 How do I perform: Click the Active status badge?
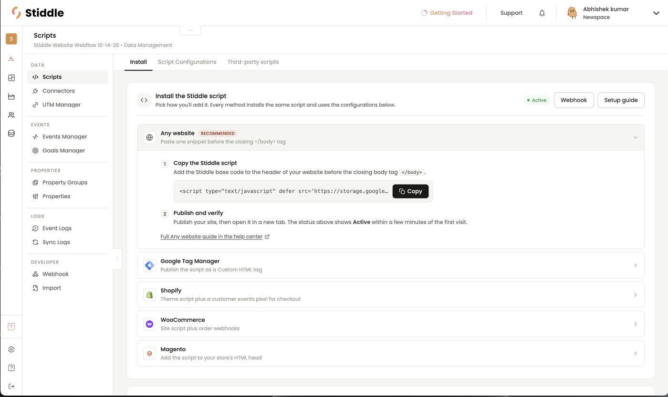coord(536,100)
